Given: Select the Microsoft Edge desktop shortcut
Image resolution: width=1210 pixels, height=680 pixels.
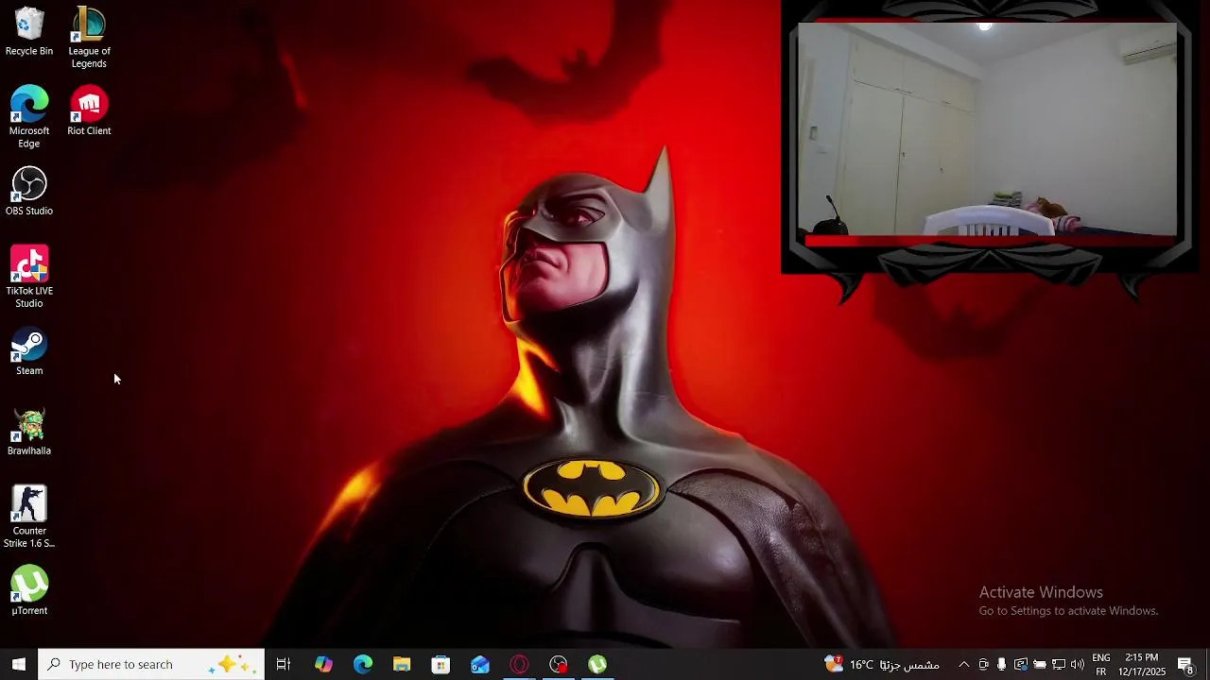Looking at the screenshot, I should coord(29,117).
